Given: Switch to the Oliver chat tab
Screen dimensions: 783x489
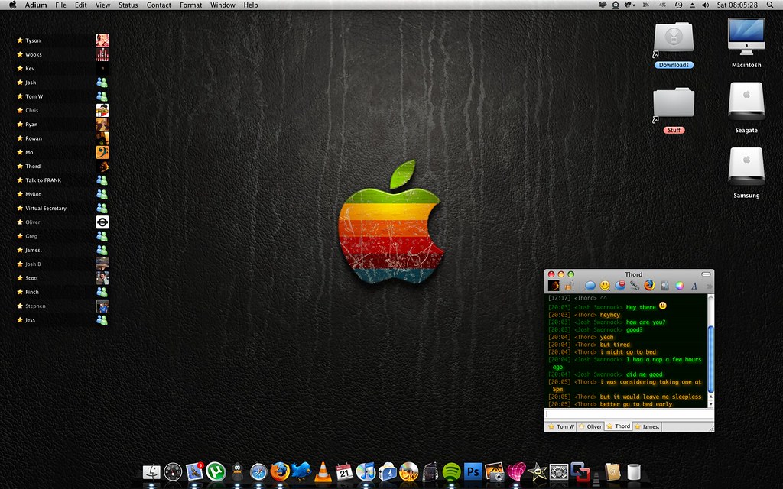Looking at the screenshot, I should tap(590, 426).
